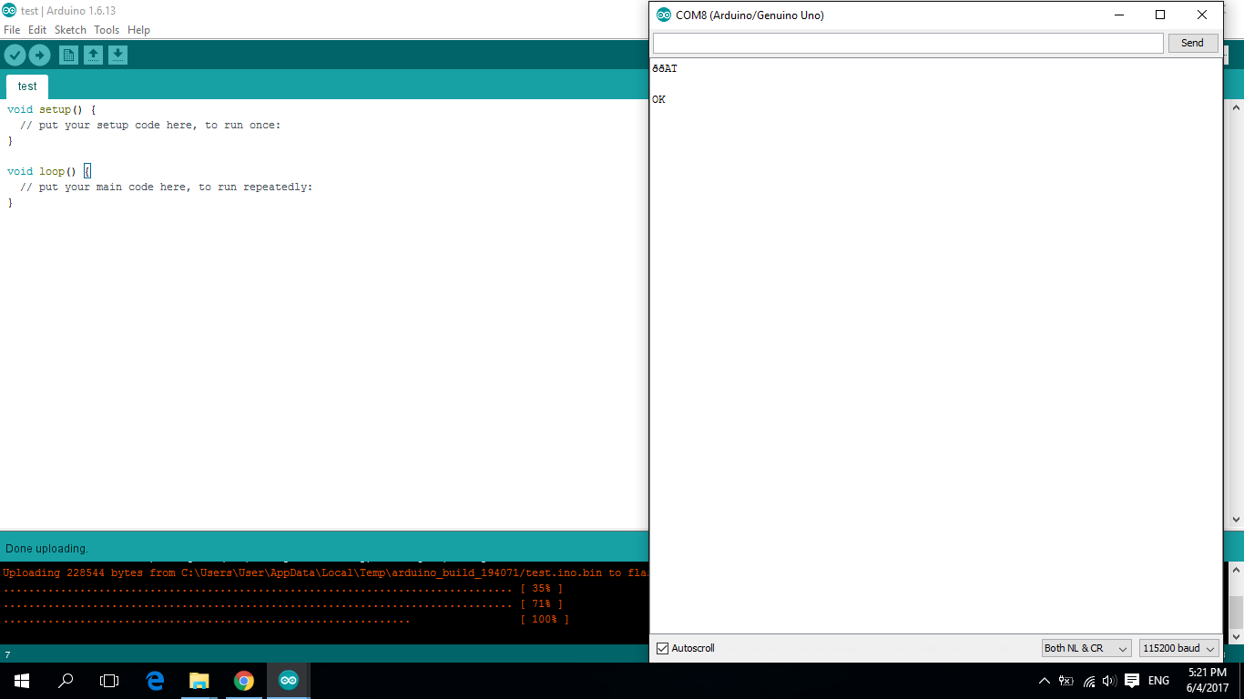Click the console scrollbar thumb
The height and width of the screenshot is (699, 1244).
1236,611
